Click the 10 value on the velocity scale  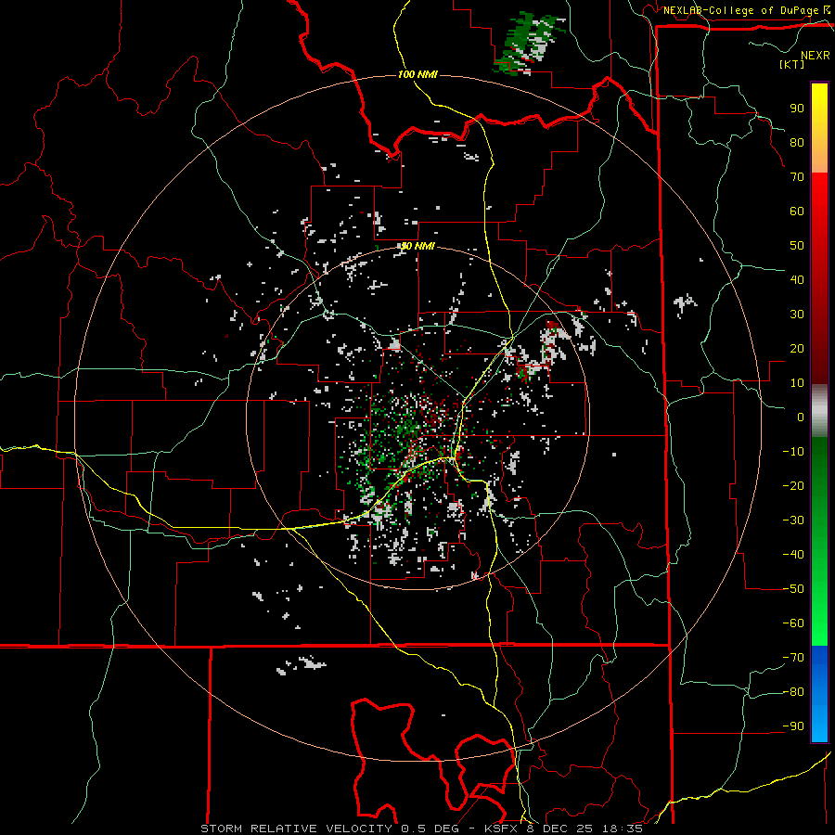(x=797, y=383)
